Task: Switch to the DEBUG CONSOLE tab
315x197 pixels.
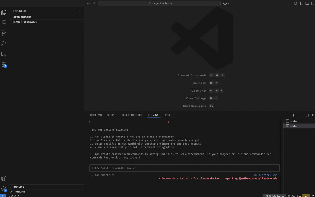Action: 132,115
